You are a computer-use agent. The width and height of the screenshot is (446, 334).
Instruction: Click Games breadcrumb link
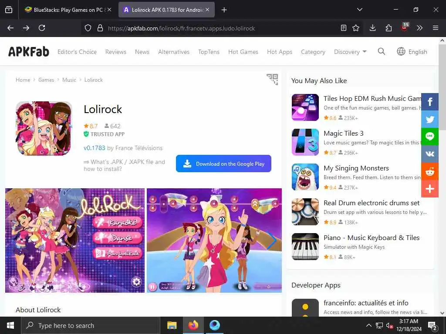(46, 80)
